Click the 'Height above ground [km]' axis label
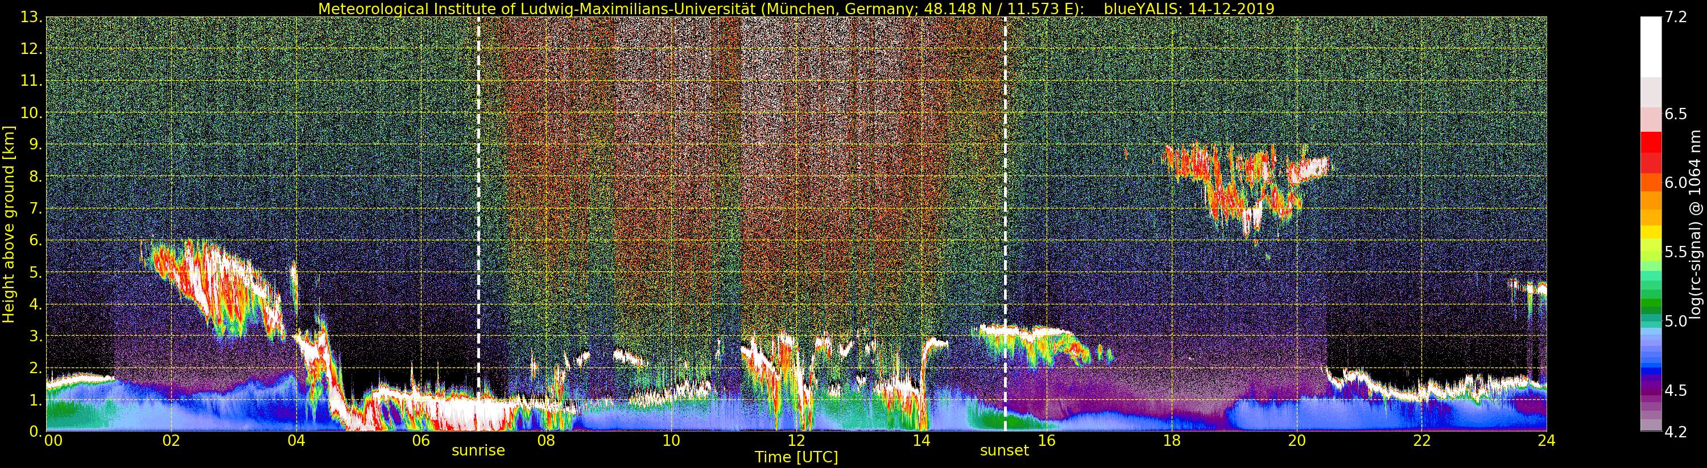 [9, 224]
